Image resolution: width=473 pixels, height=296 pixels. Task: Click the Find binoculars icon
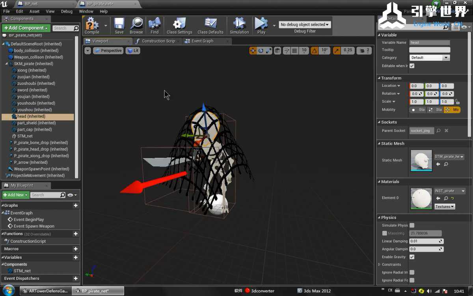point(155,24)
